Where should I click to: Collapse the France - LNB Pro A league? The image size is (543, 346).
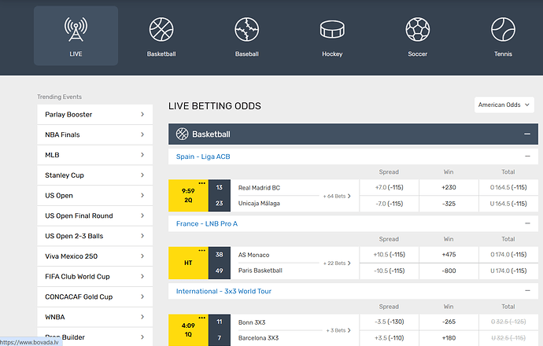527,223
